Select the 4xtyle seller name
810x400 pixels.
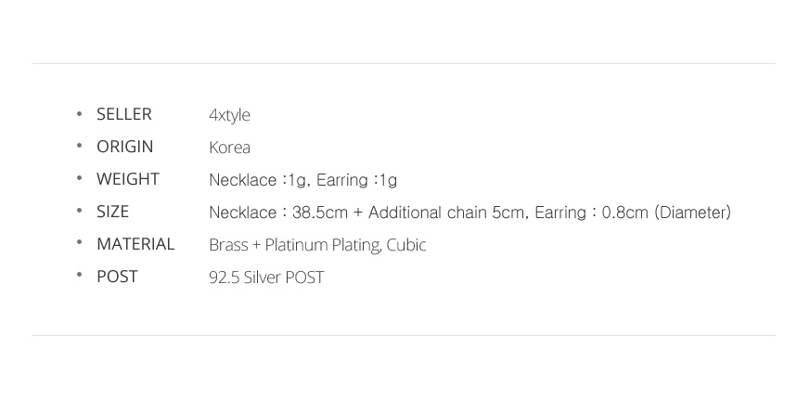coord(229,115)
